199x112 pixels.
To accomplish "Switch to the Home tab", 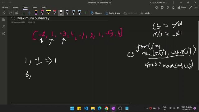I will point(5,7).
